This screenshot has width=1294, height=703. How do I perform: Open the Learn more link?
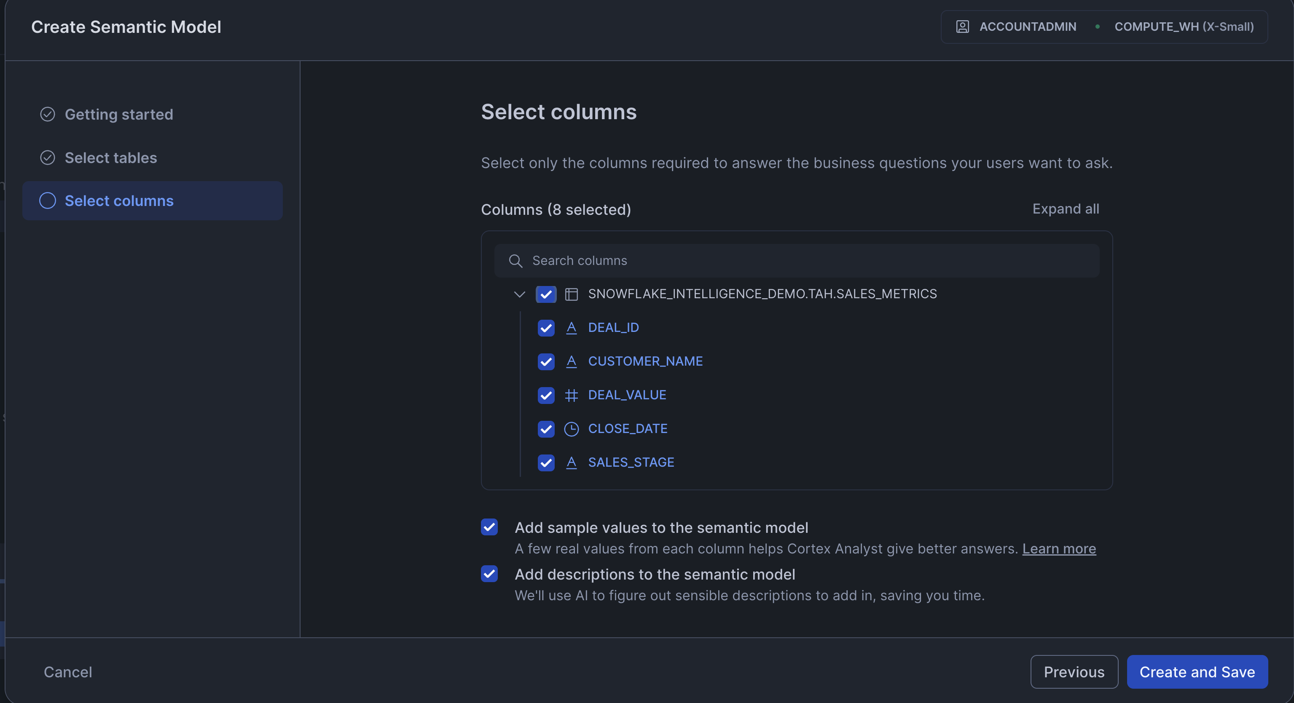pyautogui.click(x=1058, y=549)
